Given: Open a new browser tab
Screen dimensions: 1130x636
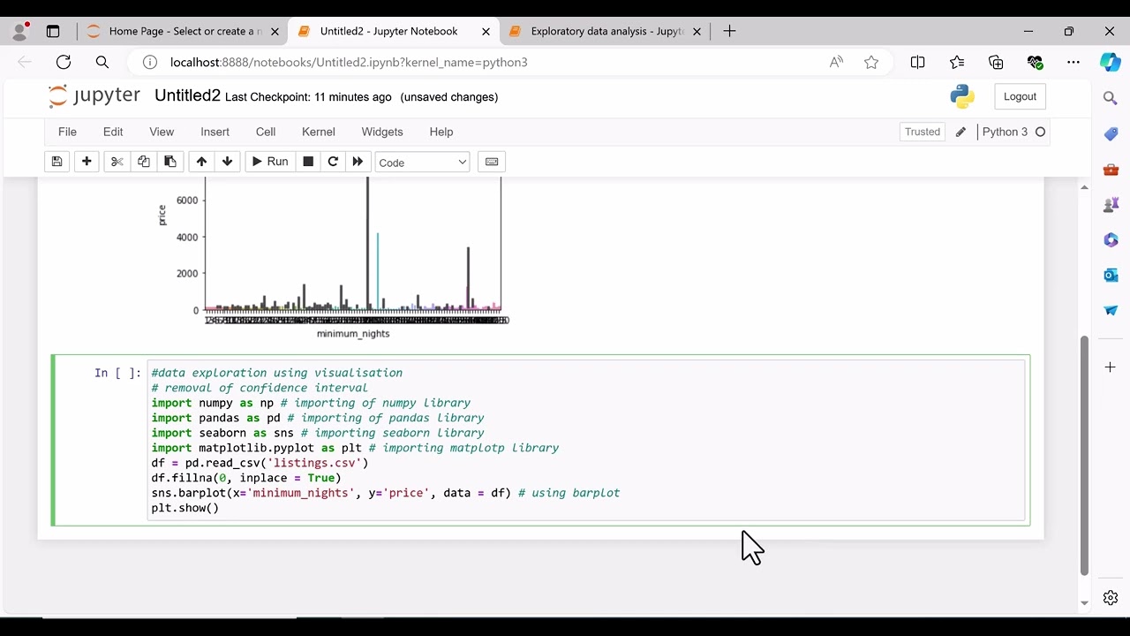Looking at the screenshot, I should tap(729, 31).
